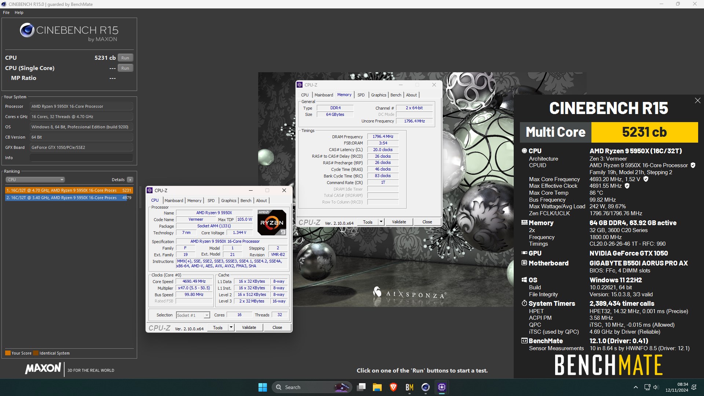Open the Help menu in Cinebench
704x396 pixels.
pyautogui.click(x=19, y=12)
